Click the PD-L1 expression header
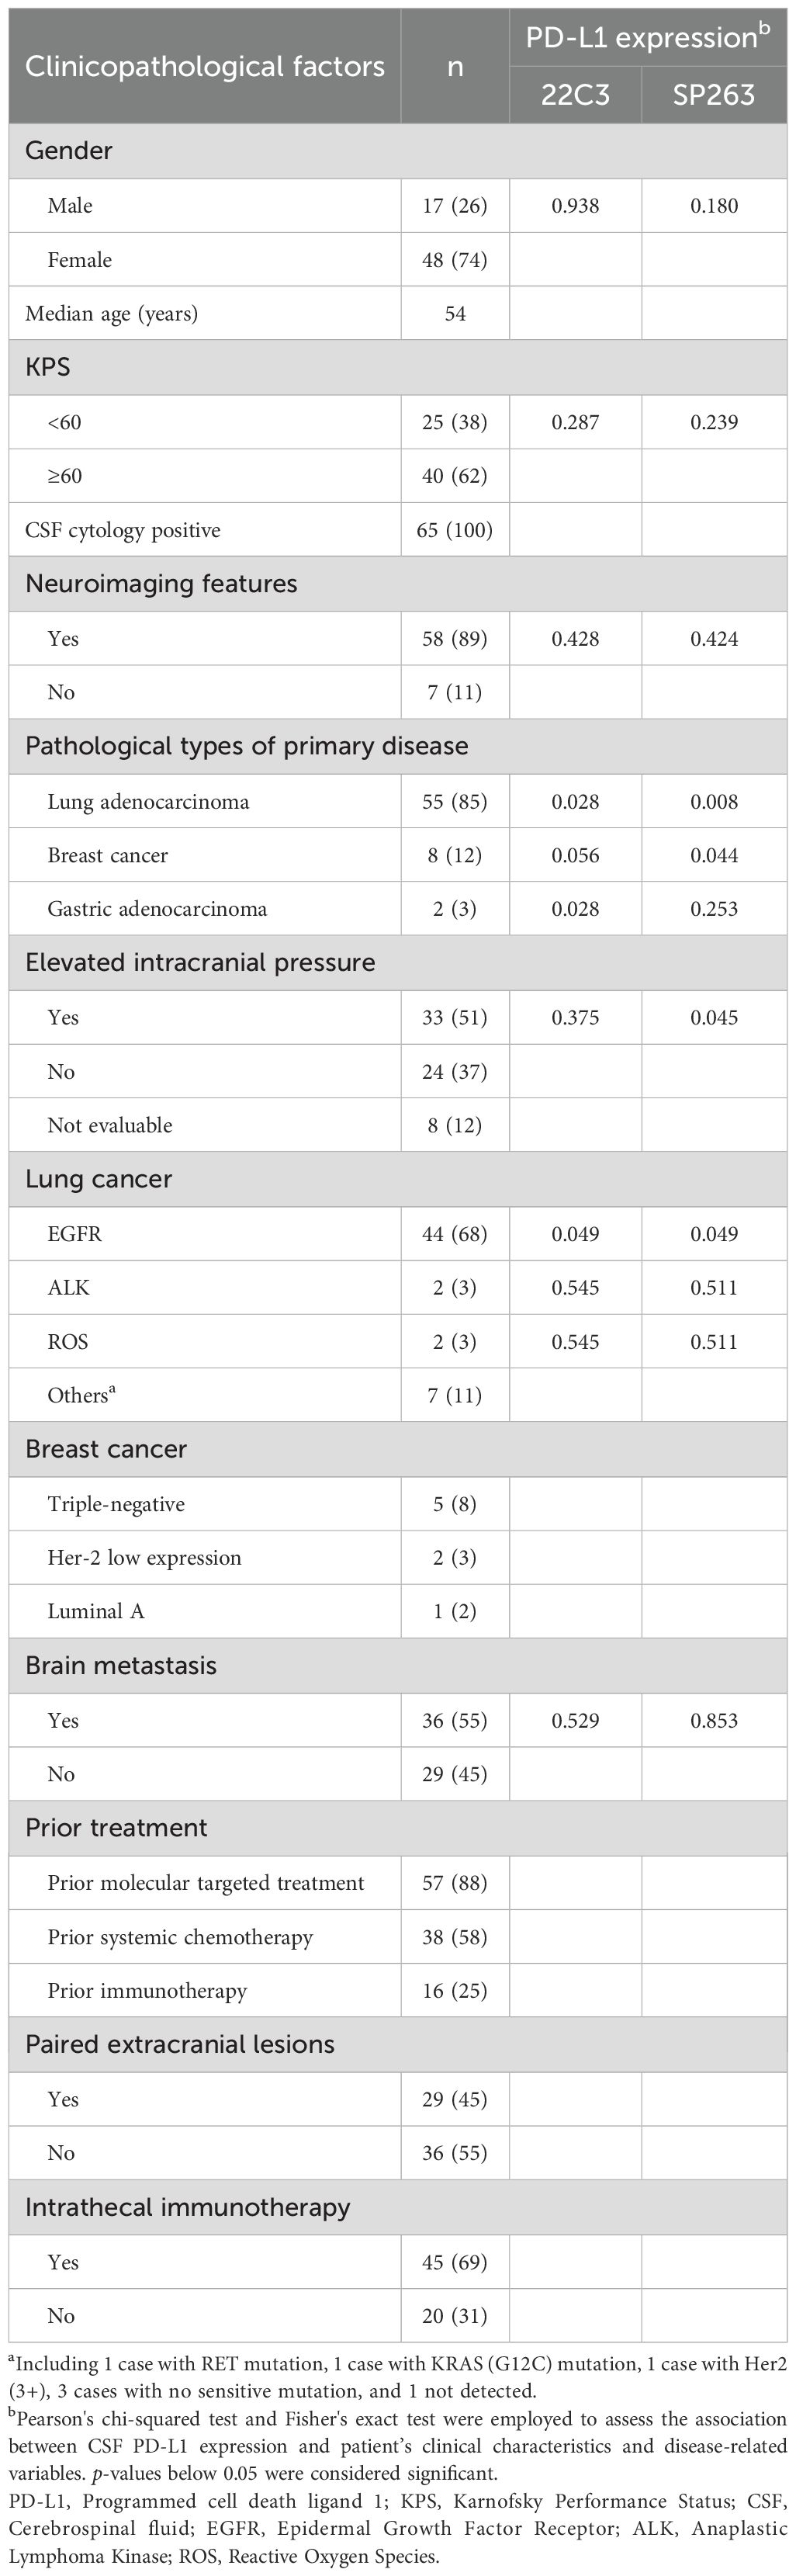Screen dimensions: 796x2576 point(648,38)
